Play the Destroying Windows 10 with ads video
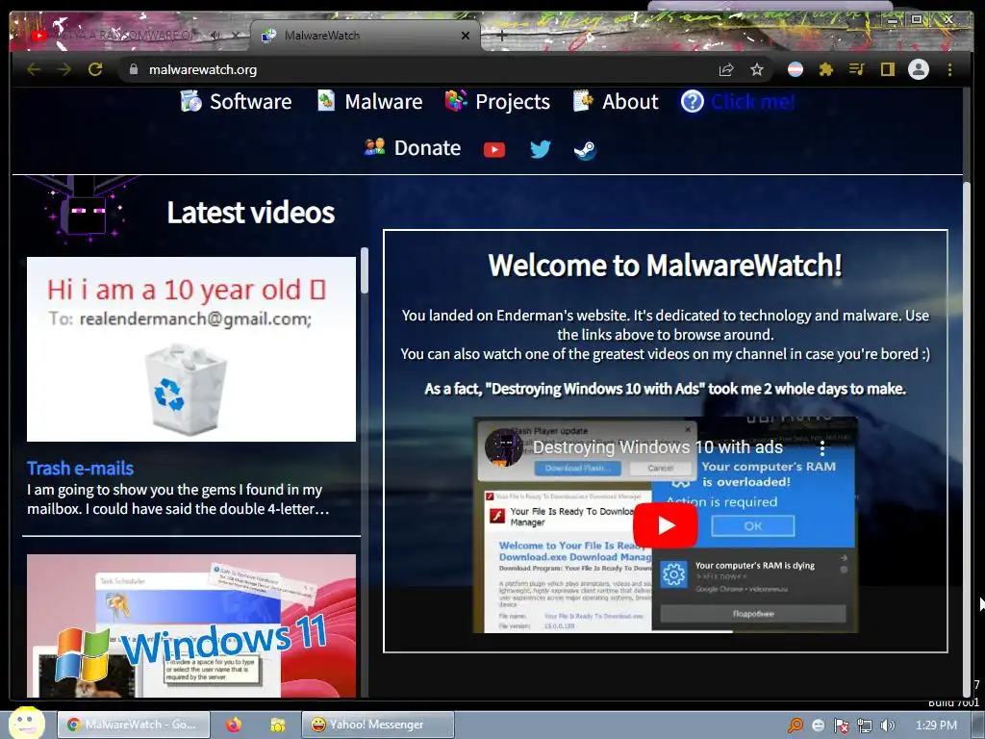The width and height of the screenshot is (985, 739). pyautogui.click(x=666, y=525)
